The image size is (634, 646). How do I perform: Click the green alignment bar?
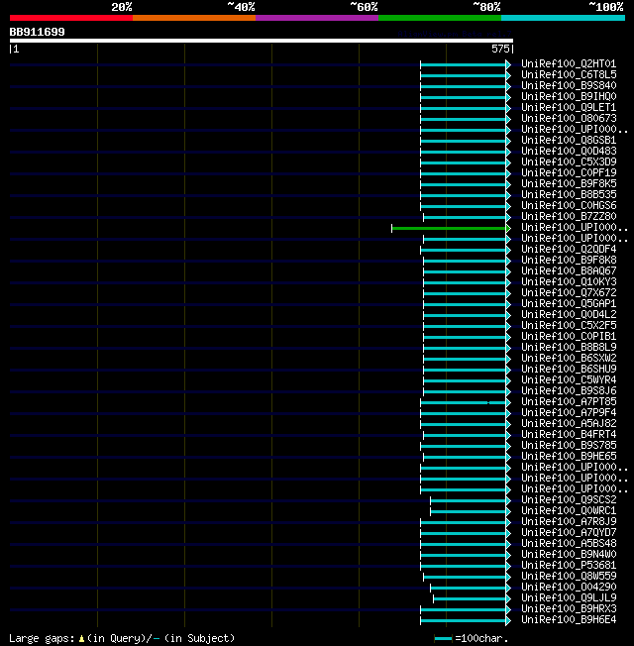449,228
